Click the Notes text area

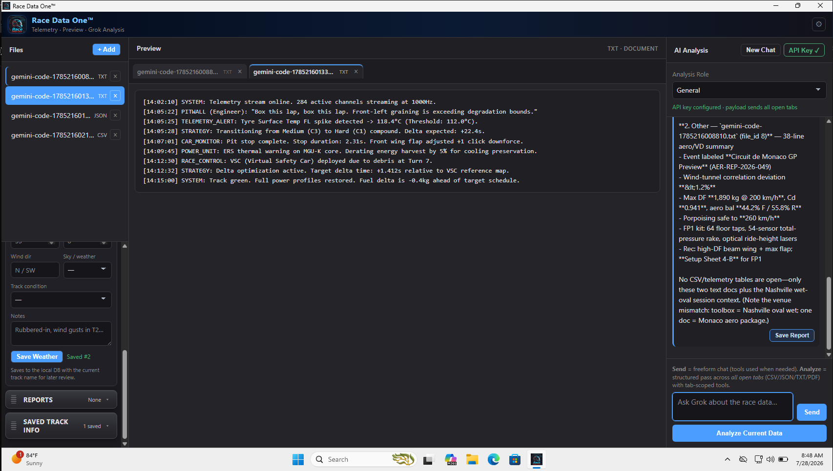pyautogui.click(x=61, y=334)
